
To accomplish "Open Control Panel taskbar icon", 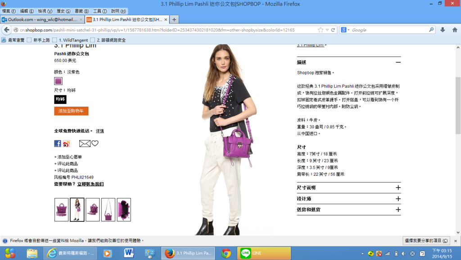I will click(x=150, y=253).
